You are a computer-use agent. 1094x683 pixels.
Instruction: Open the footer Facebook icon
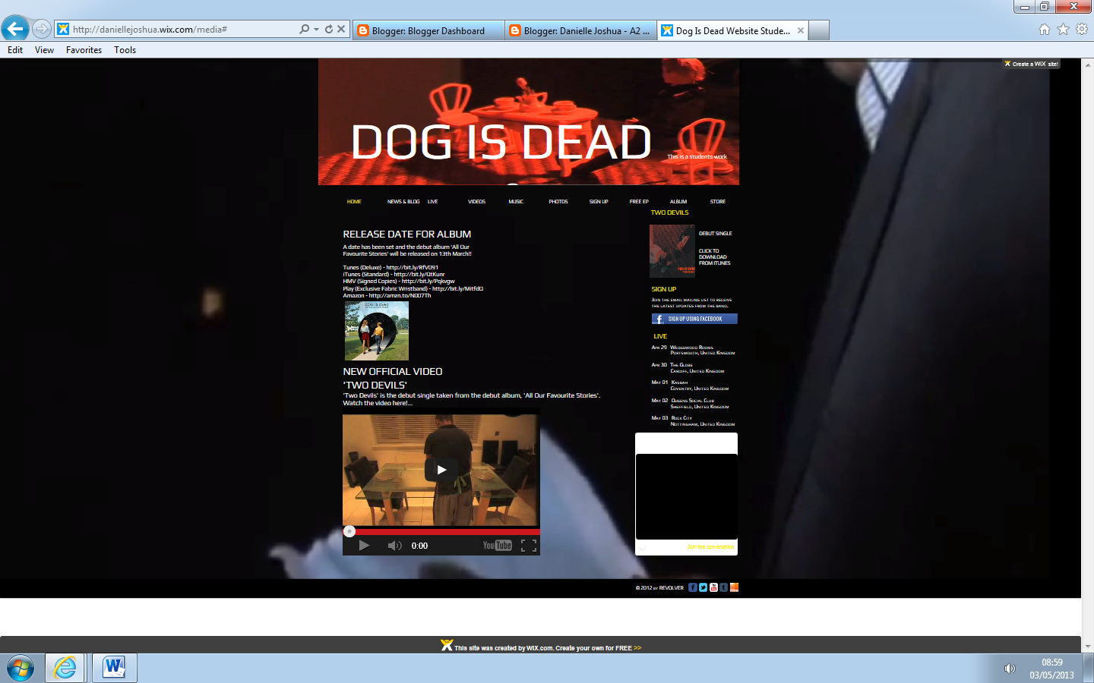[x=693, y=587]
